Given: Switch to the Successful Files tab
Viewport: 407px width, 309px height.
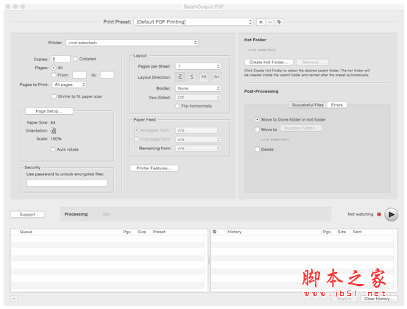Looking at the screenshot, I should tap(308, 104).
